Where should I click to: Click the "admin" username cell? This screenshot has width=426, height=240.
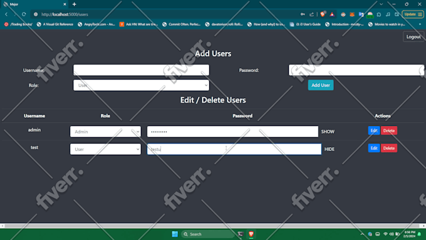34,130
